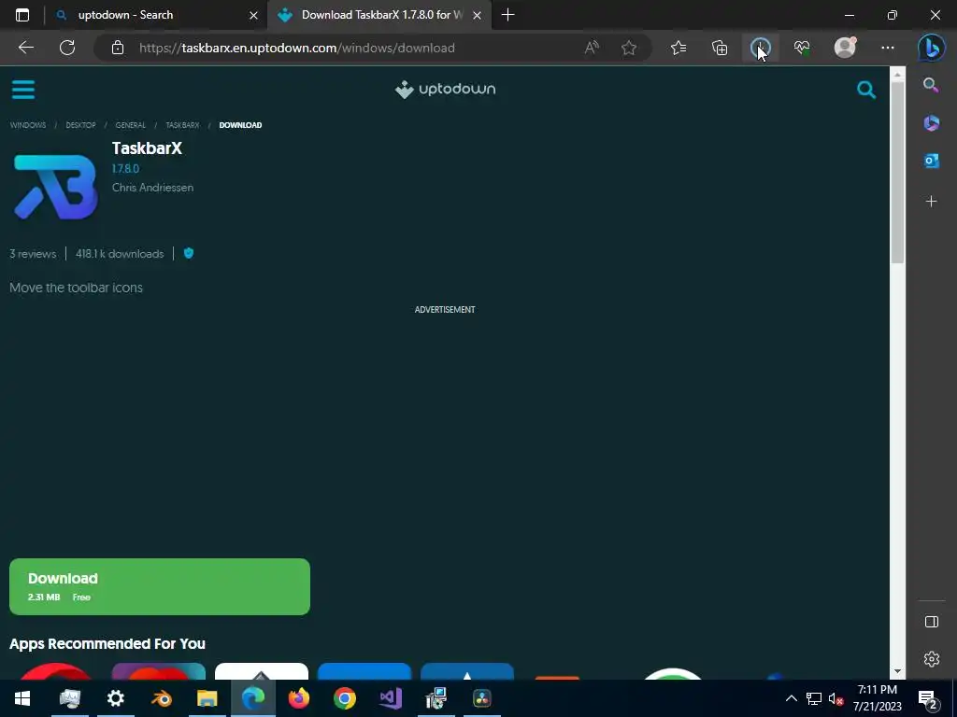Open the Edge profile avatar
Screen dimensions: 957x717
pyautogui.click(x=845, y=48)
